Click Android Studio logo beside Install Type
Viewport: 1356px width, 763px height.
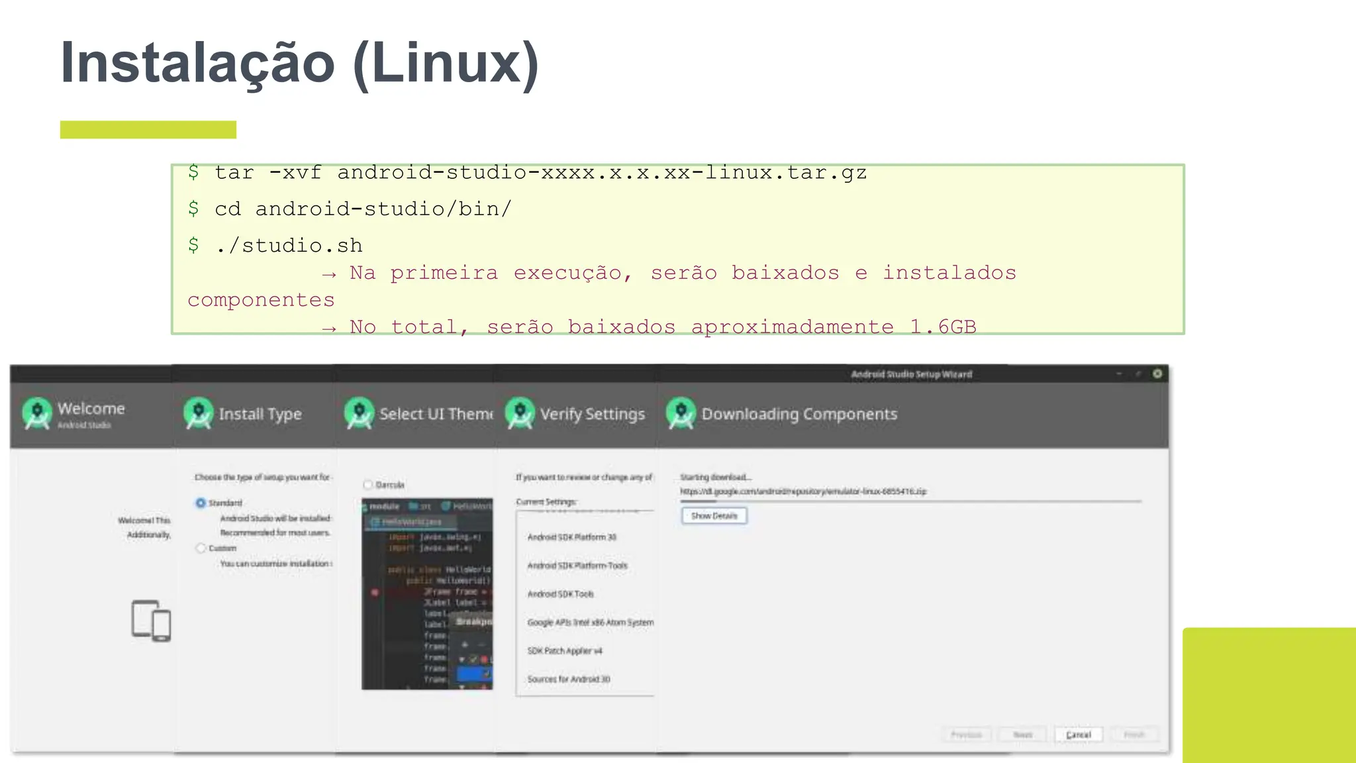coord(198,413)
